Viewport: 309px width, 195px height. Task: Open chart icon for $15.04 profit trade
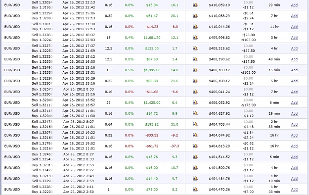[x=195, y=5]
